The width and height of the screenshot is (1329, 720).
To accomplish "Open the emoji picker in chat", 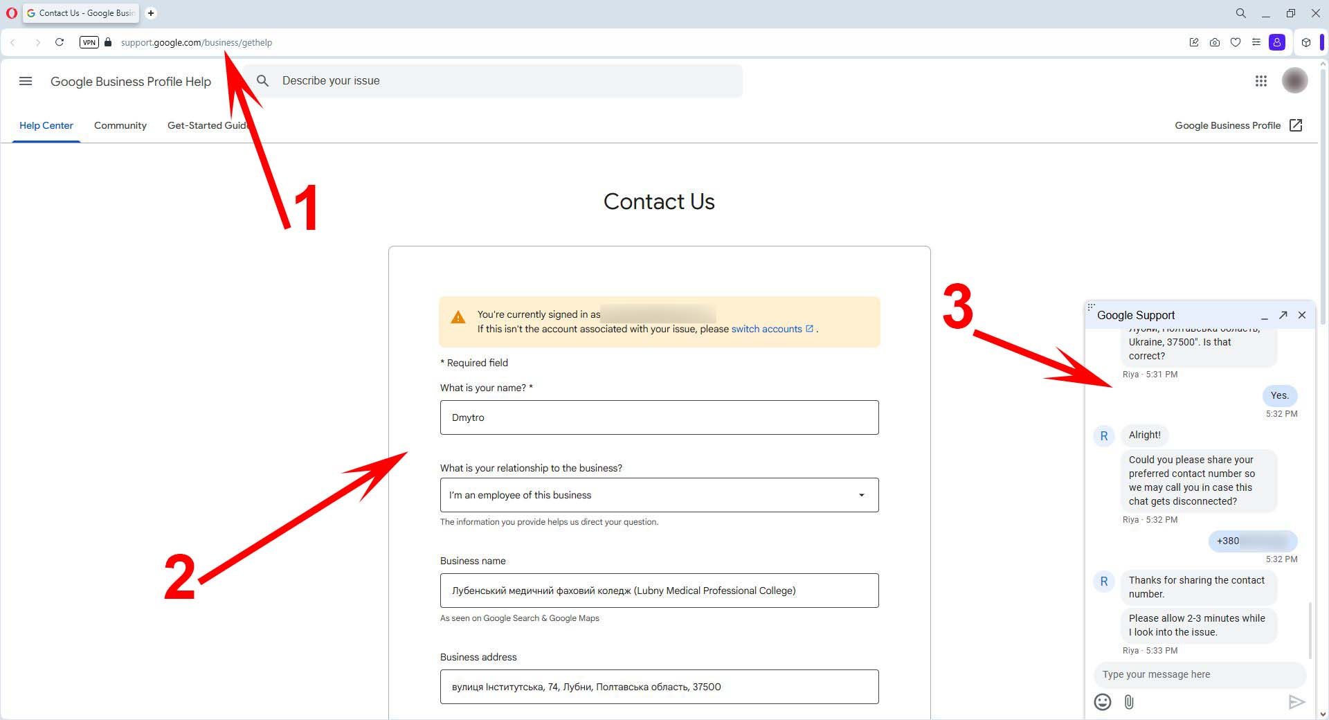I will point(1103,702).
